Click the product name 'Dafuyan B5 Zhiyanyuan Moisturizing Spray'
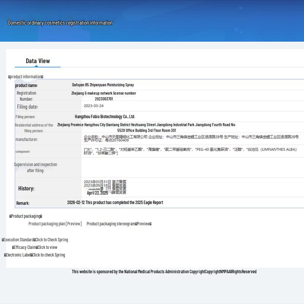This screenshot has height=304, width=304. click(x=103, y=85)
